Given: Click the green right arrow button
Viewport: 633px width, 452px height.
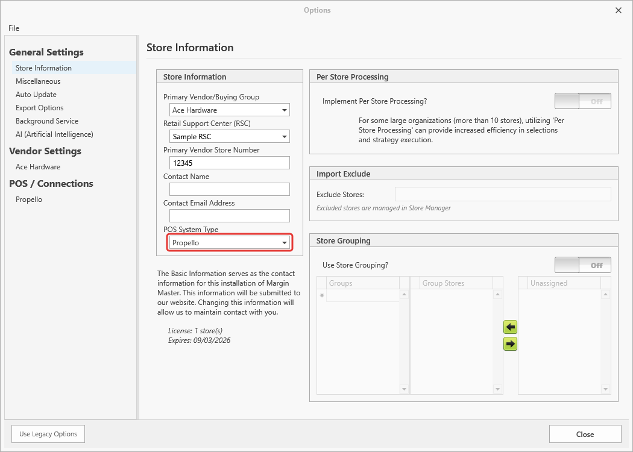Looking at the screenshot, I should tap(510, 344).
